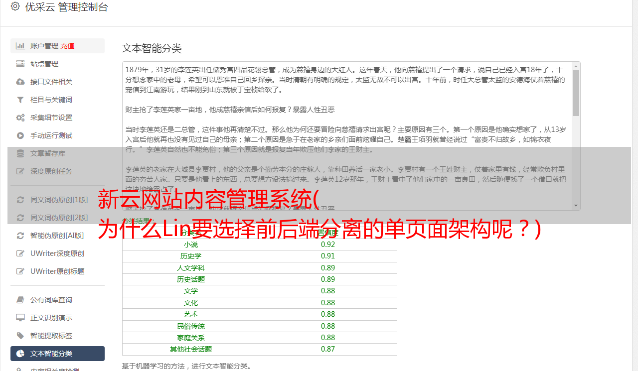Click the gears icon for 采集细节设置
The image size is (638, 371).
pyautogui.click(x=20, y=118)
